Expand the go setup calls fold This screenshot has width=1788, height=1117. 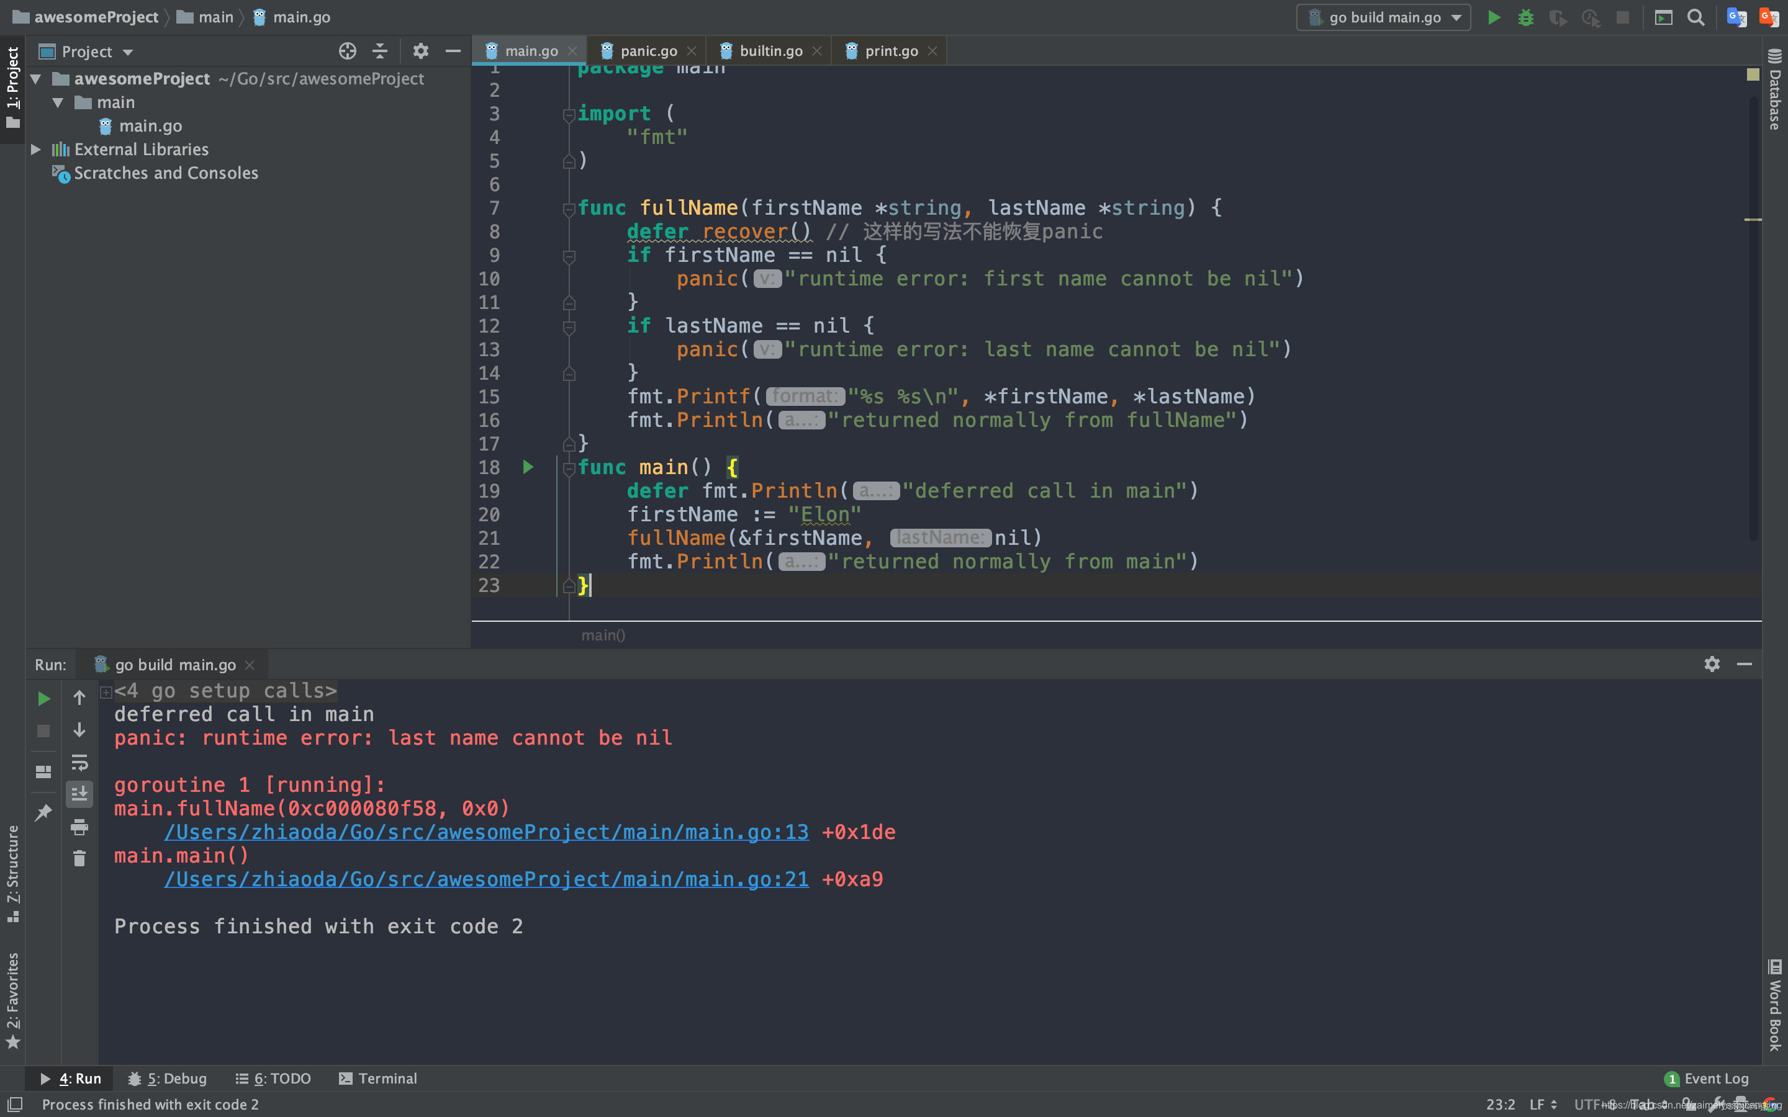[x=106, y=691]
